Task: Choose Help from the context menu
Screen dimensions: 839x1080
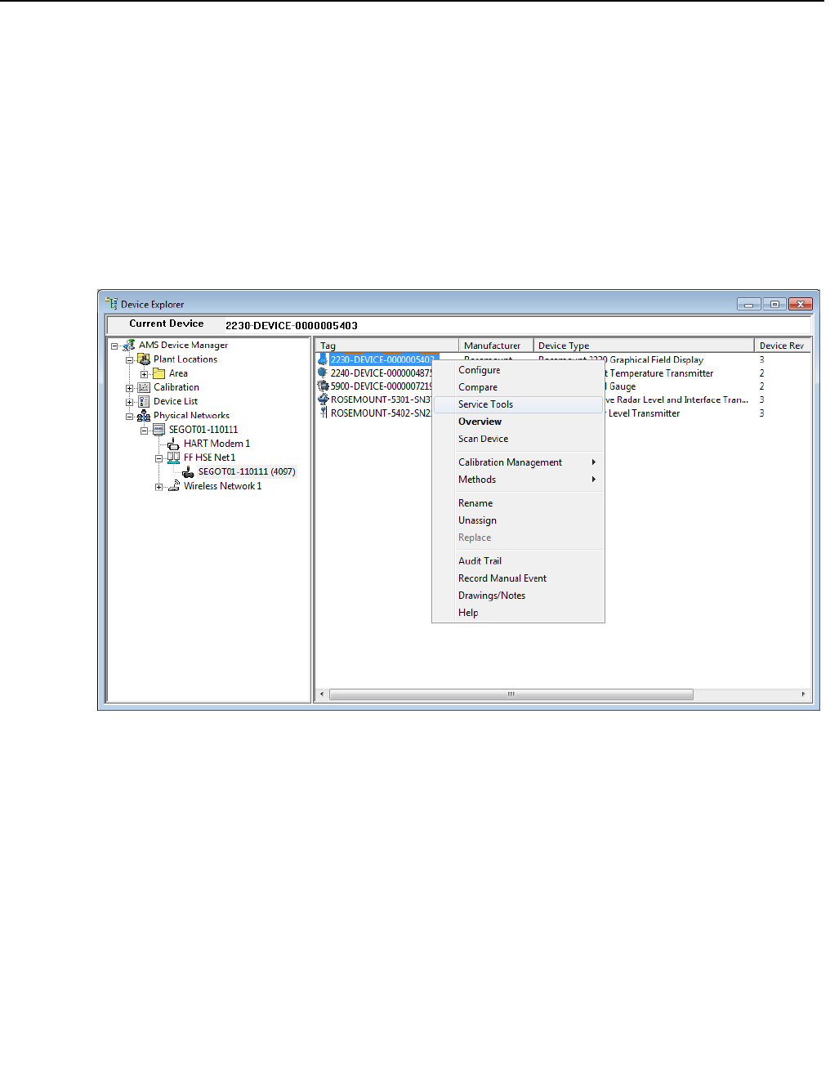Action: click(x=519, y=613)
